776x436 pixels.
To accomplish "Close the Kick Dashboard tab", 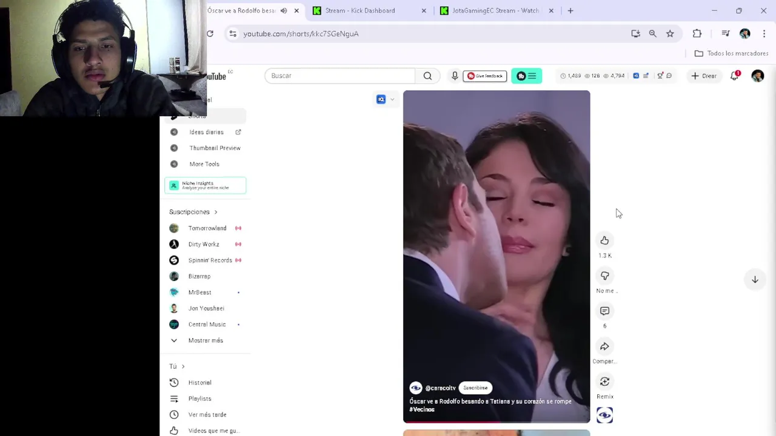I will [424, 10].
